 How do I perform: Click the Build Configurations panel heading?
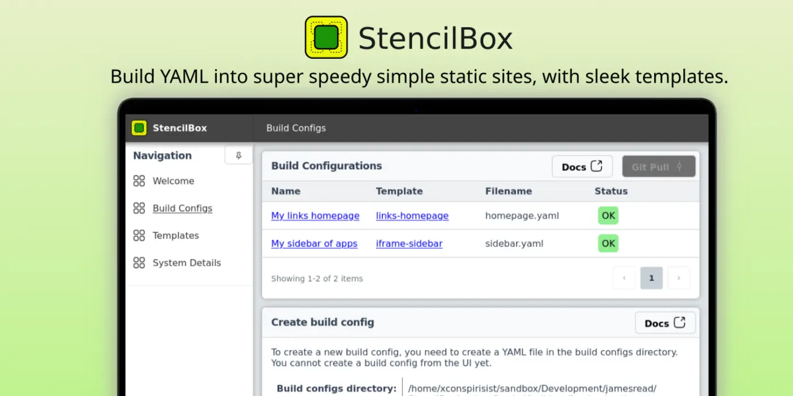[x=327, y=166]
